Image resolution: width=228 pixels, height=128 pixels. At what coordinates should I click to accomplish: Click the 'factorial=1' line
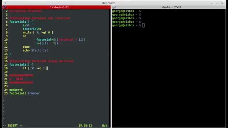tap(32, 29)
